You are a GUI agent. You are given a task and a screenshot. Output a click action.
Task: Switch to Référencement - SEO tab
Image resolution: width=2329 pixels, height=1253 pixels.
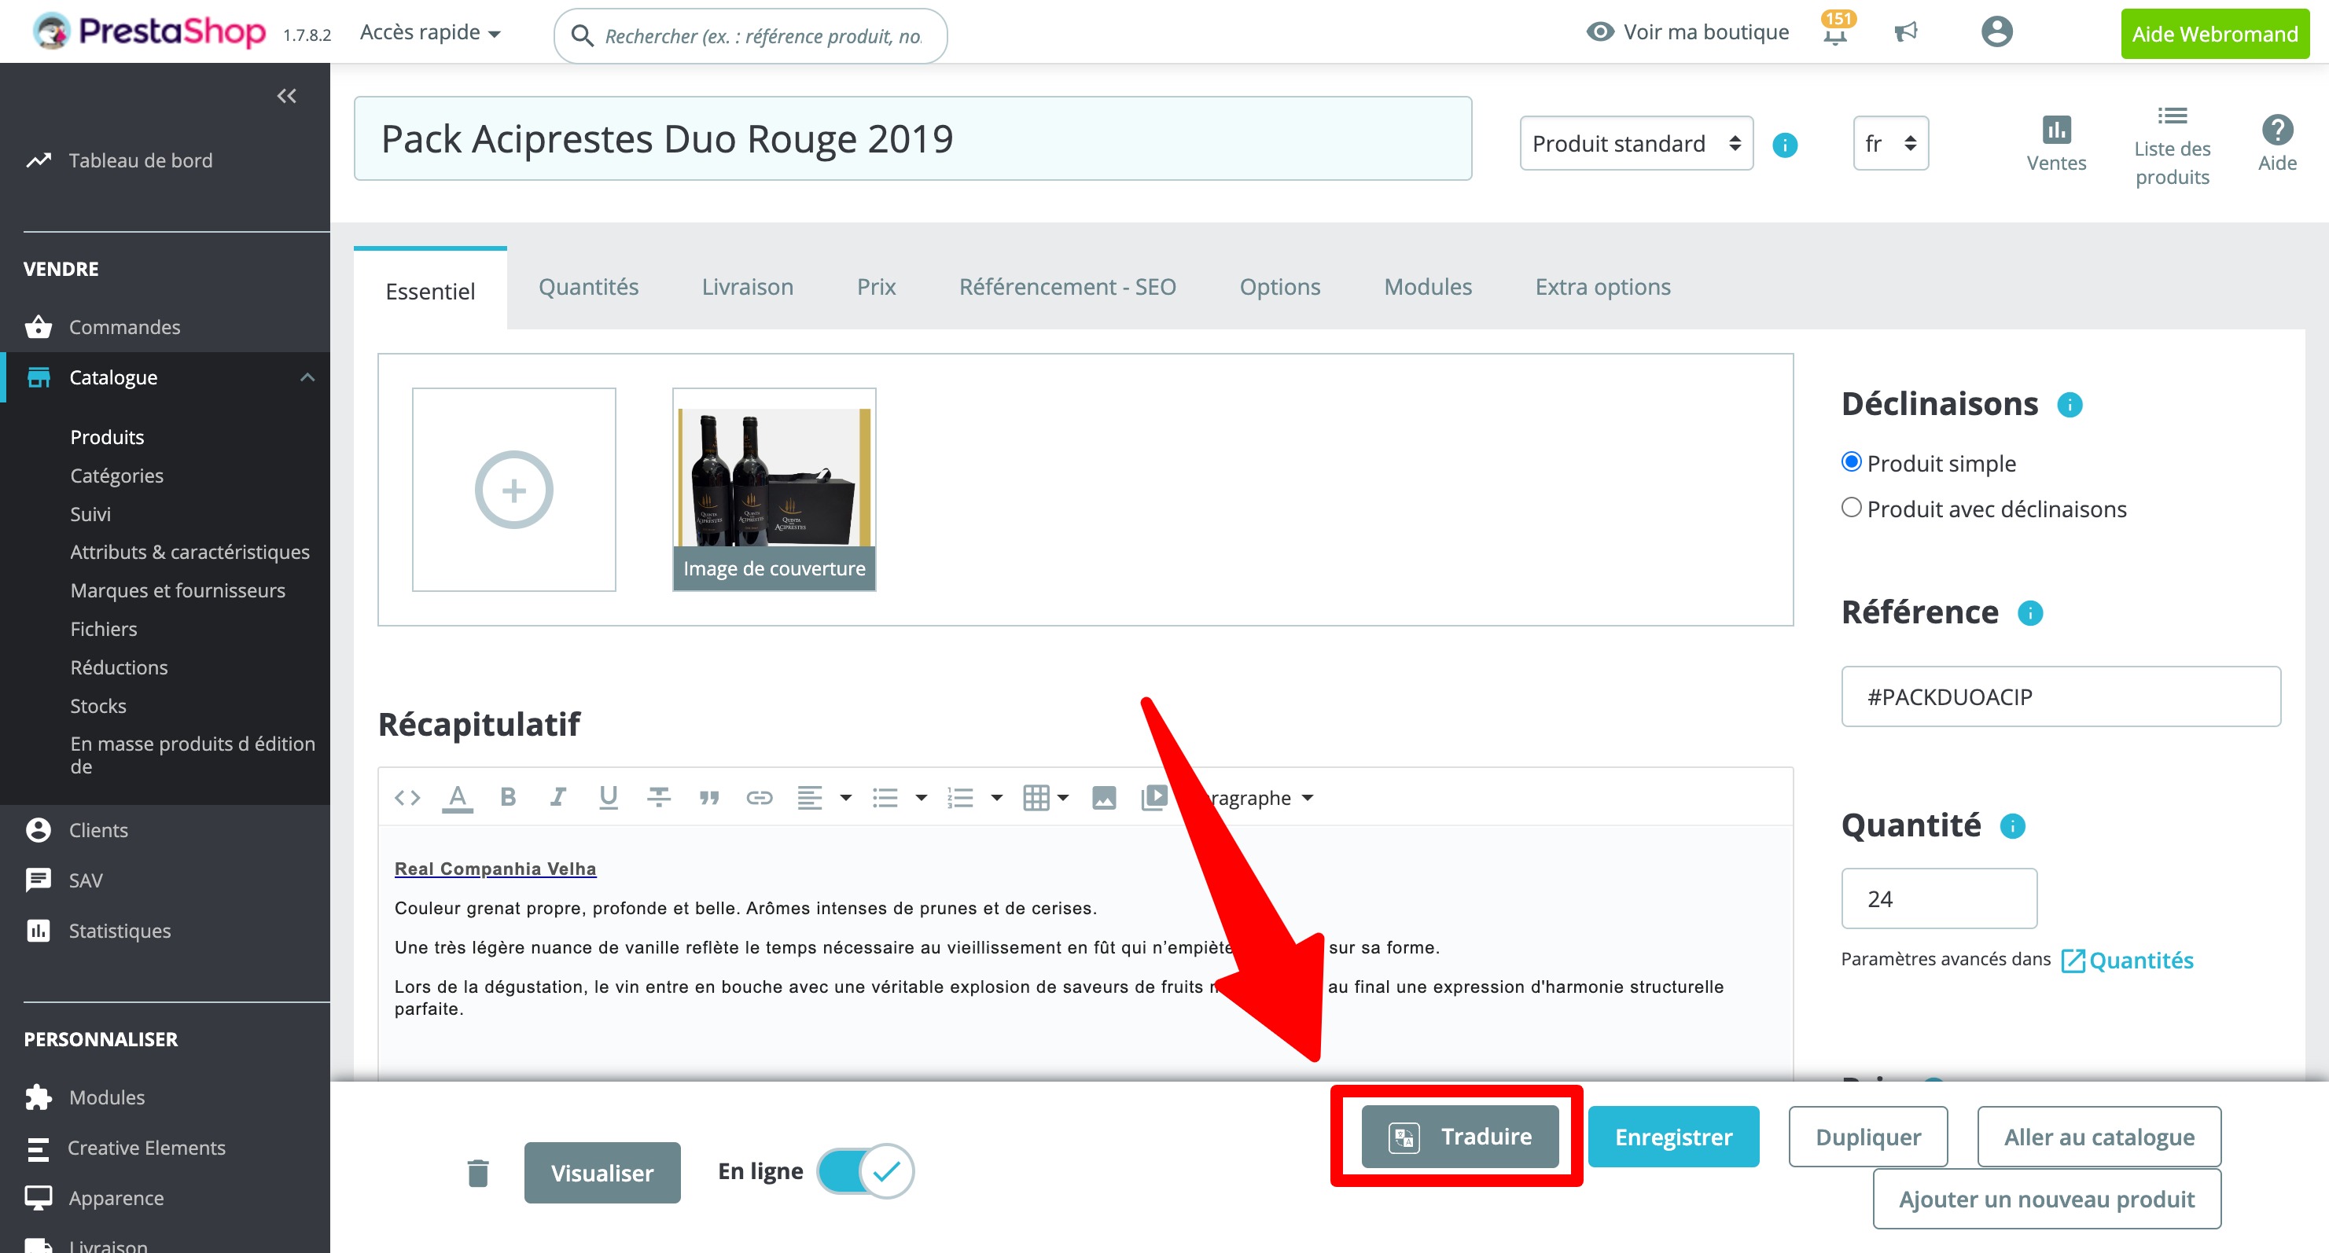click(x=1067, y=287)
